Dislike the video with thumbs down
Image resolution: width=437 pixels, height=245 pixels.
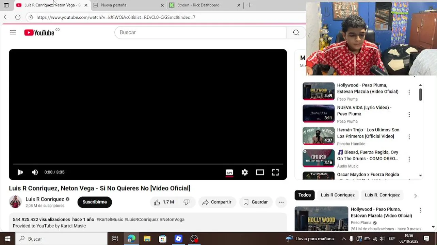click(187, 202)
